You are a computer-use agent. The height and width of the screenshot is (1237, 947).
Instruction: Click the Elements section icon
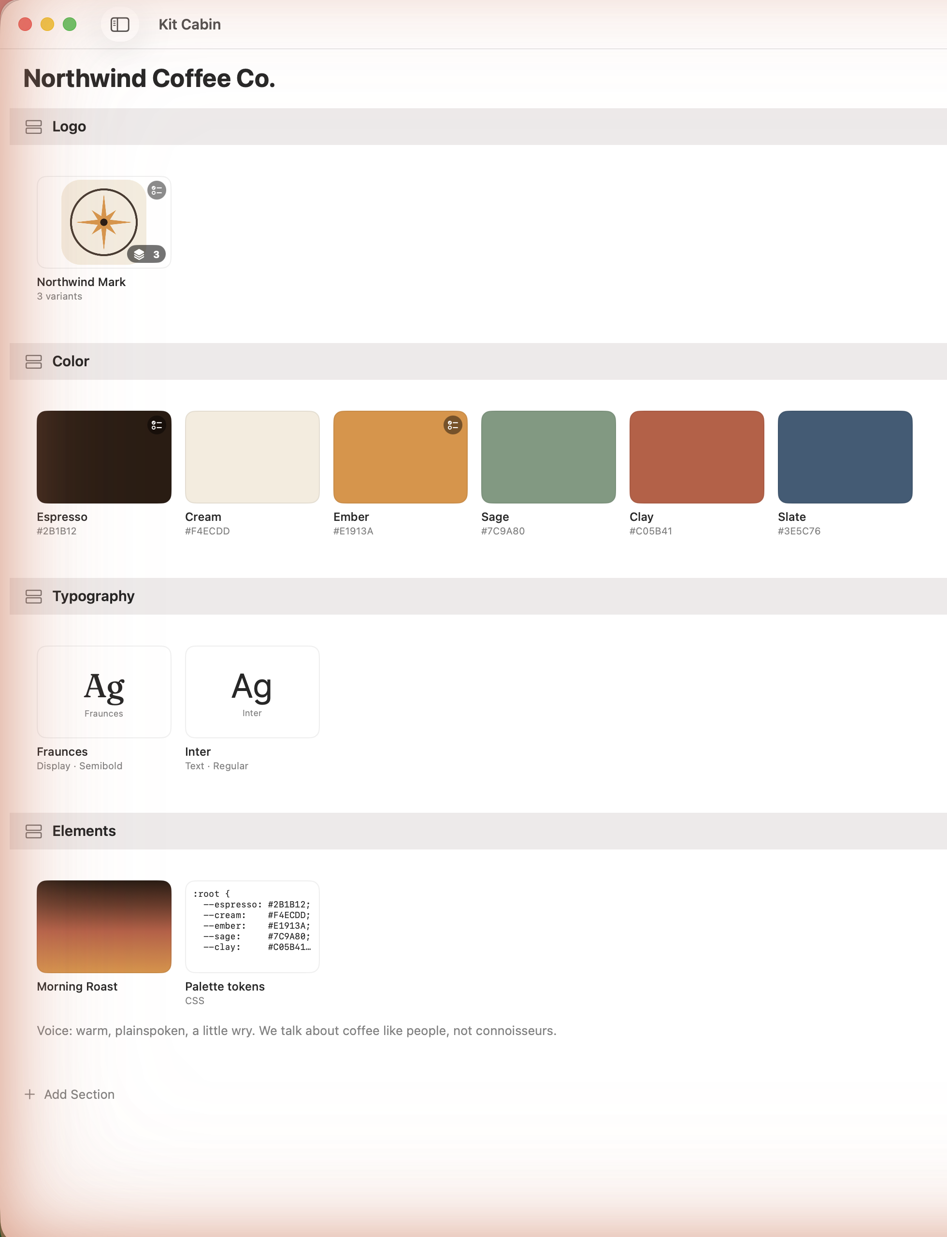click(34, 831)
